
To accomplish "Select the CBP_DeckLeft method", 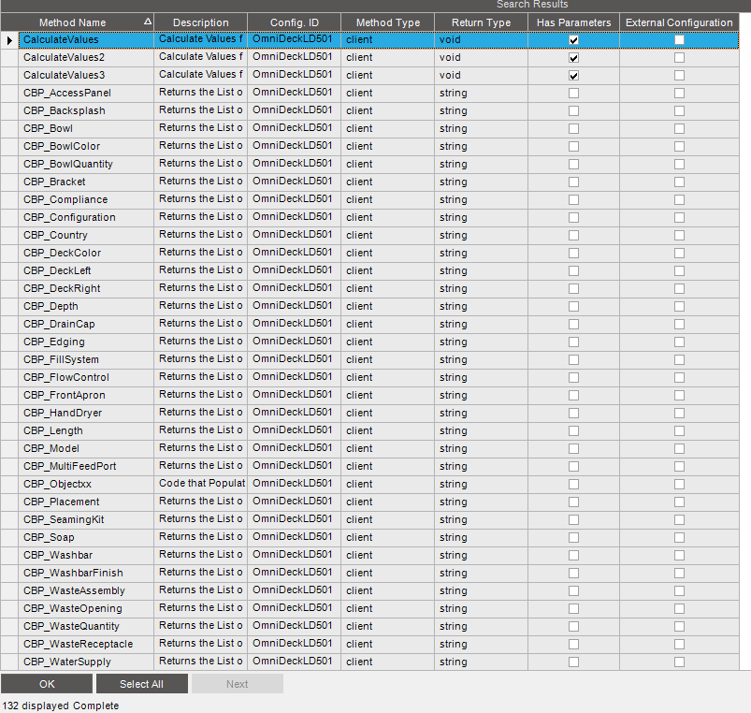I will (57, 270).
